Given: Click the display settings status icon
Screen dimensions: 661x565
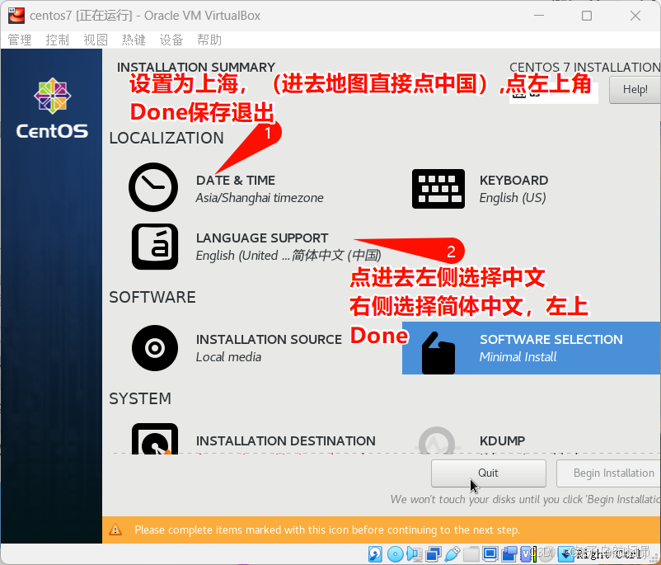Looking at the screenshot, I should [490, 553].
